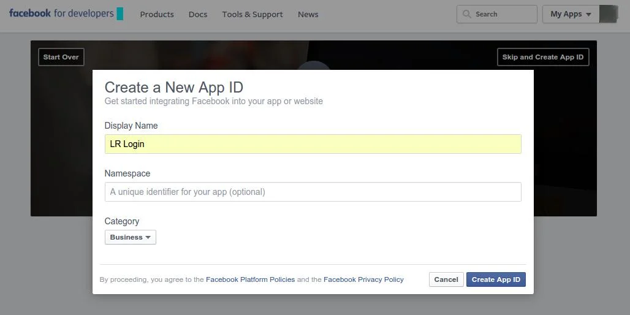This screenshot has height=315, width=630.
Task: Click the search magnifier icon
Action: (x=466, y=14)
